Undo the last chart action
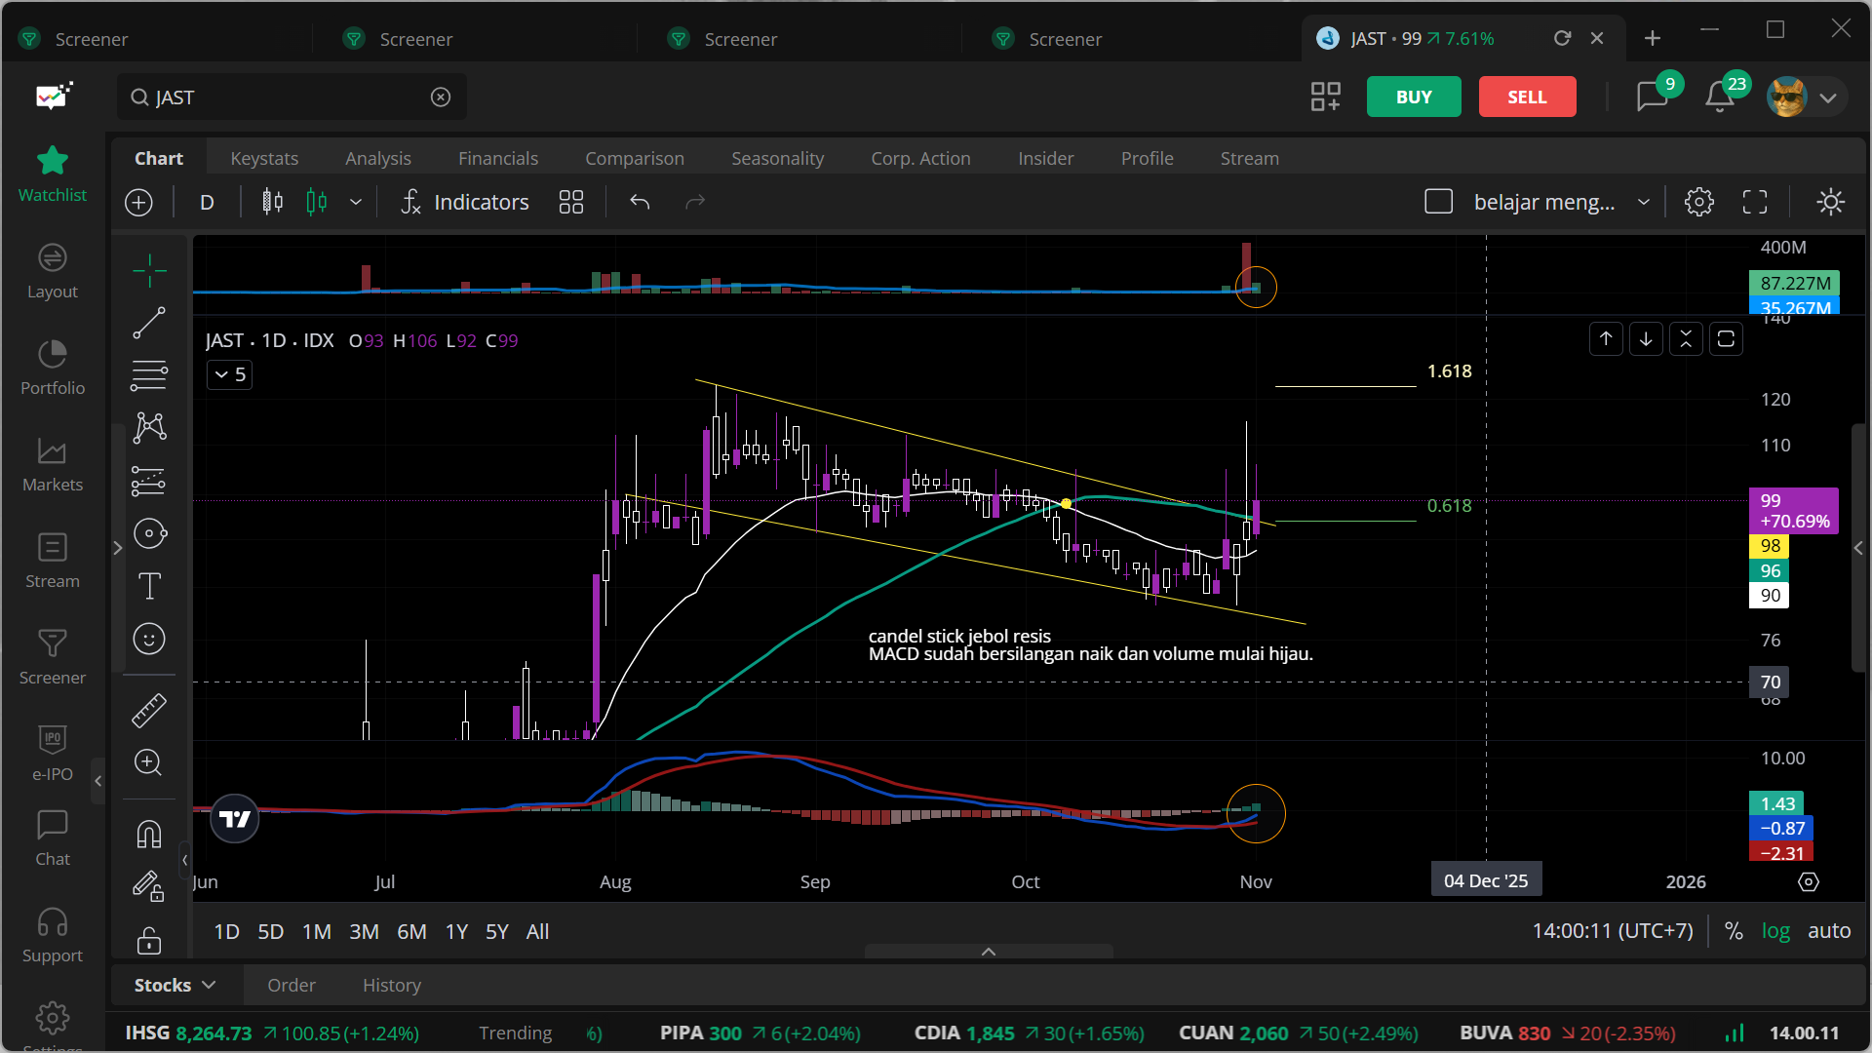1872x1053 pixels. pyautogui.click(x=640, y=202)
